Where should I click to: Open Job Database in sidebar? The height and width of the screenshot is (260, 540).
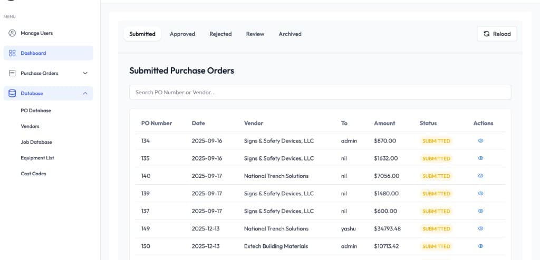[36, 142]
